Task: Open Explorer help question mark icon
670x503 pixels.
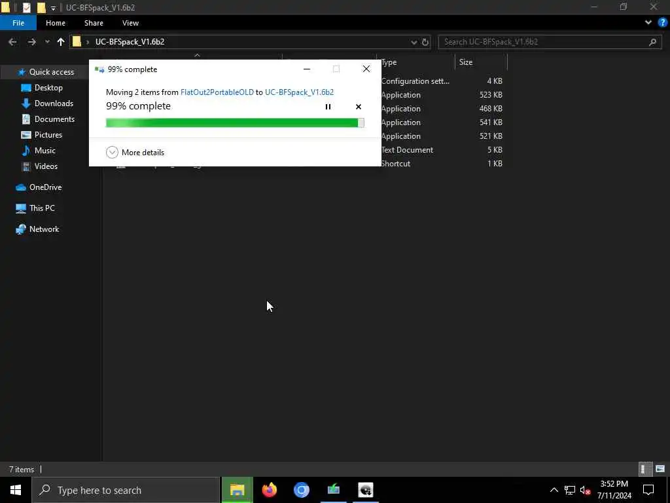Action: (x=663, y=22)
